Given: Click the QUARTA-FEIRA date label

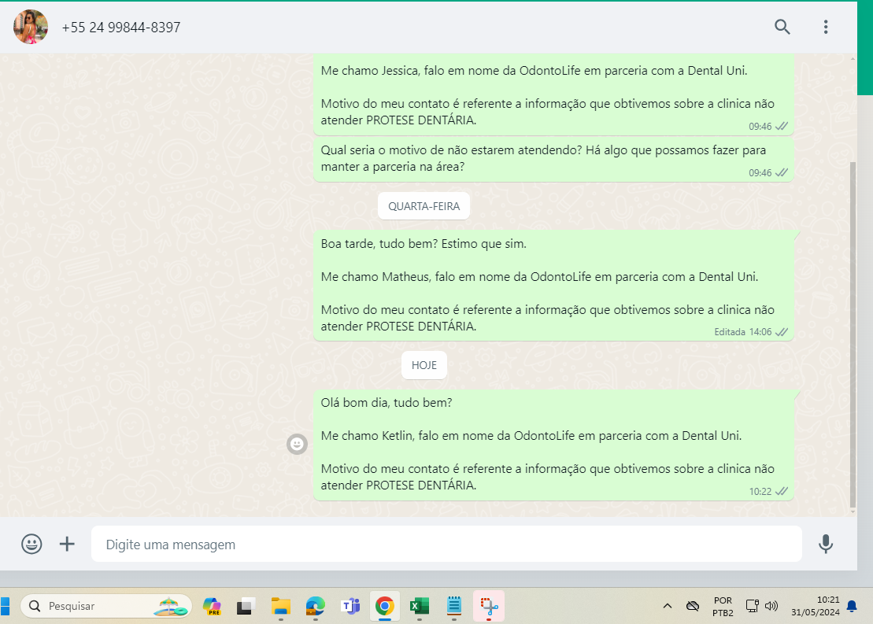Looking at the screenshot, I should pyautogui.click(x=424, y=206).
